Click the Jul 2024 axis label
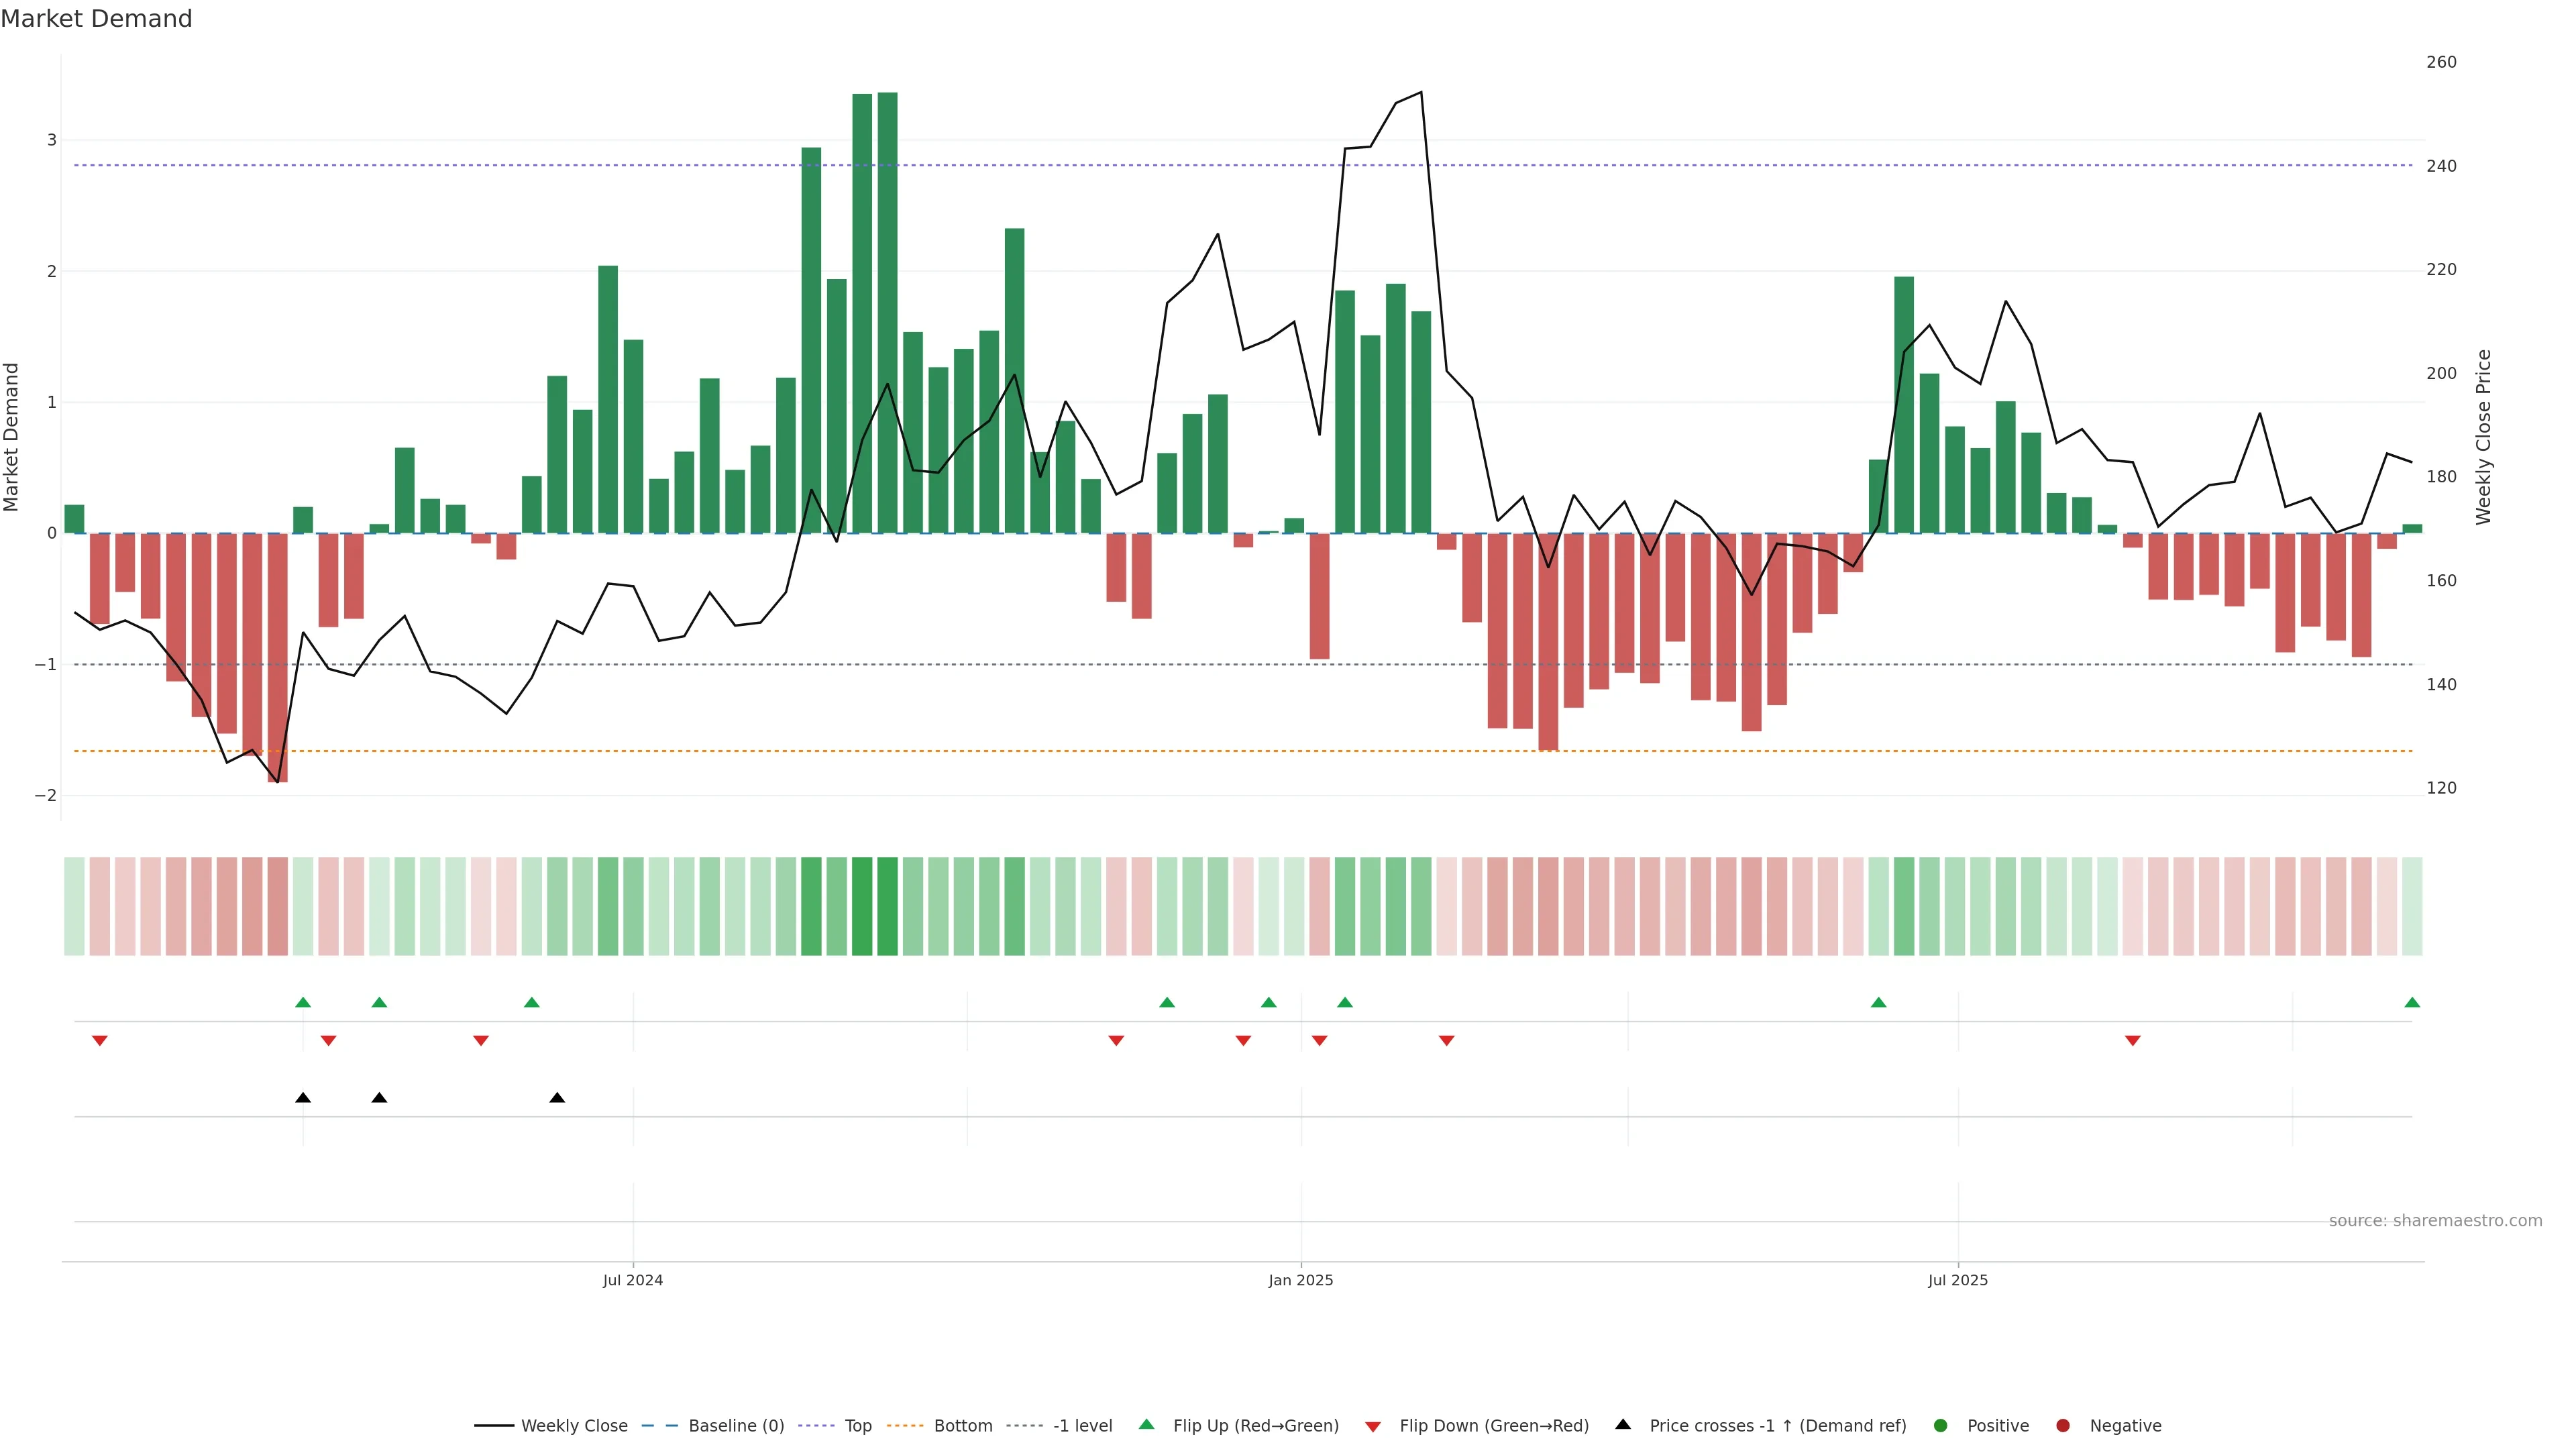The height and width of the screenshot is (1449, 2576). pyautogui.click(x=633, y=1280)
